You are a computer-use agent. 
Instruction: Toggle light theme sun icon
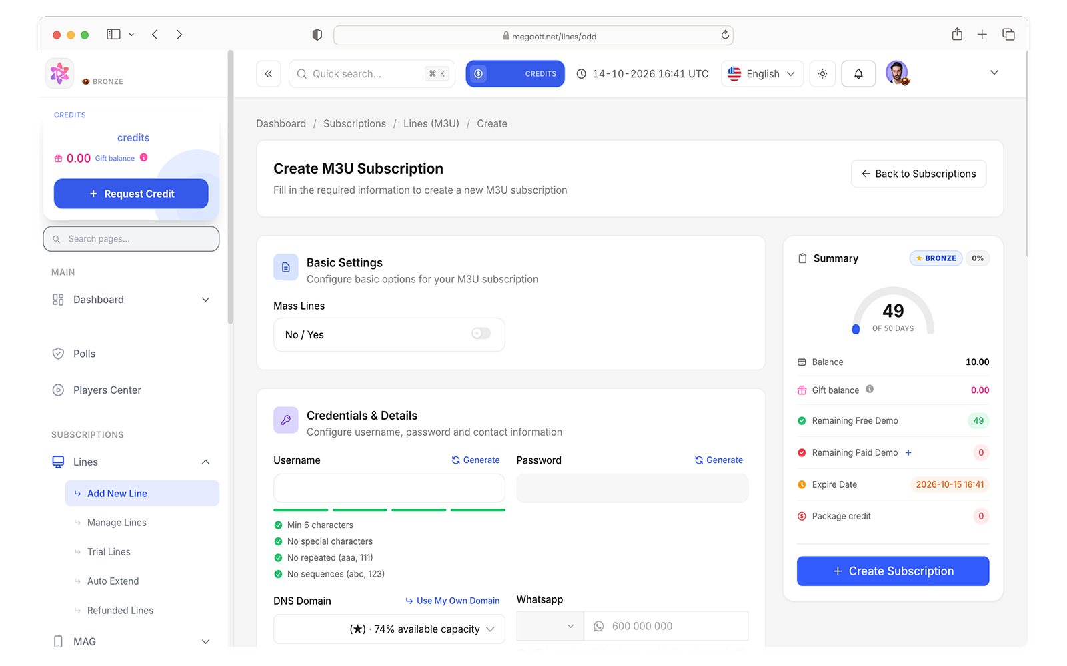(822, 74)
